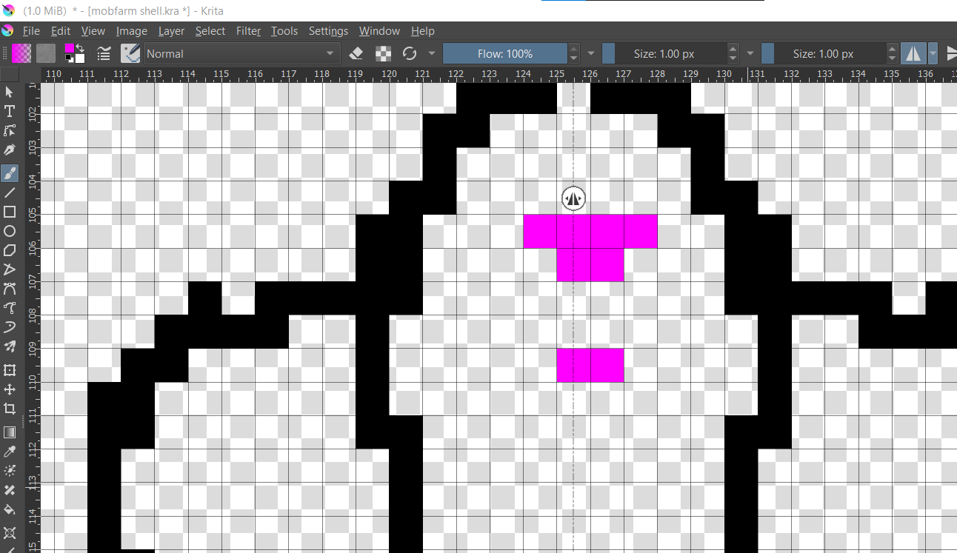Select the Fill bucket tool
The width and height of the screenshot is (957, 553).
pos(10,509)
